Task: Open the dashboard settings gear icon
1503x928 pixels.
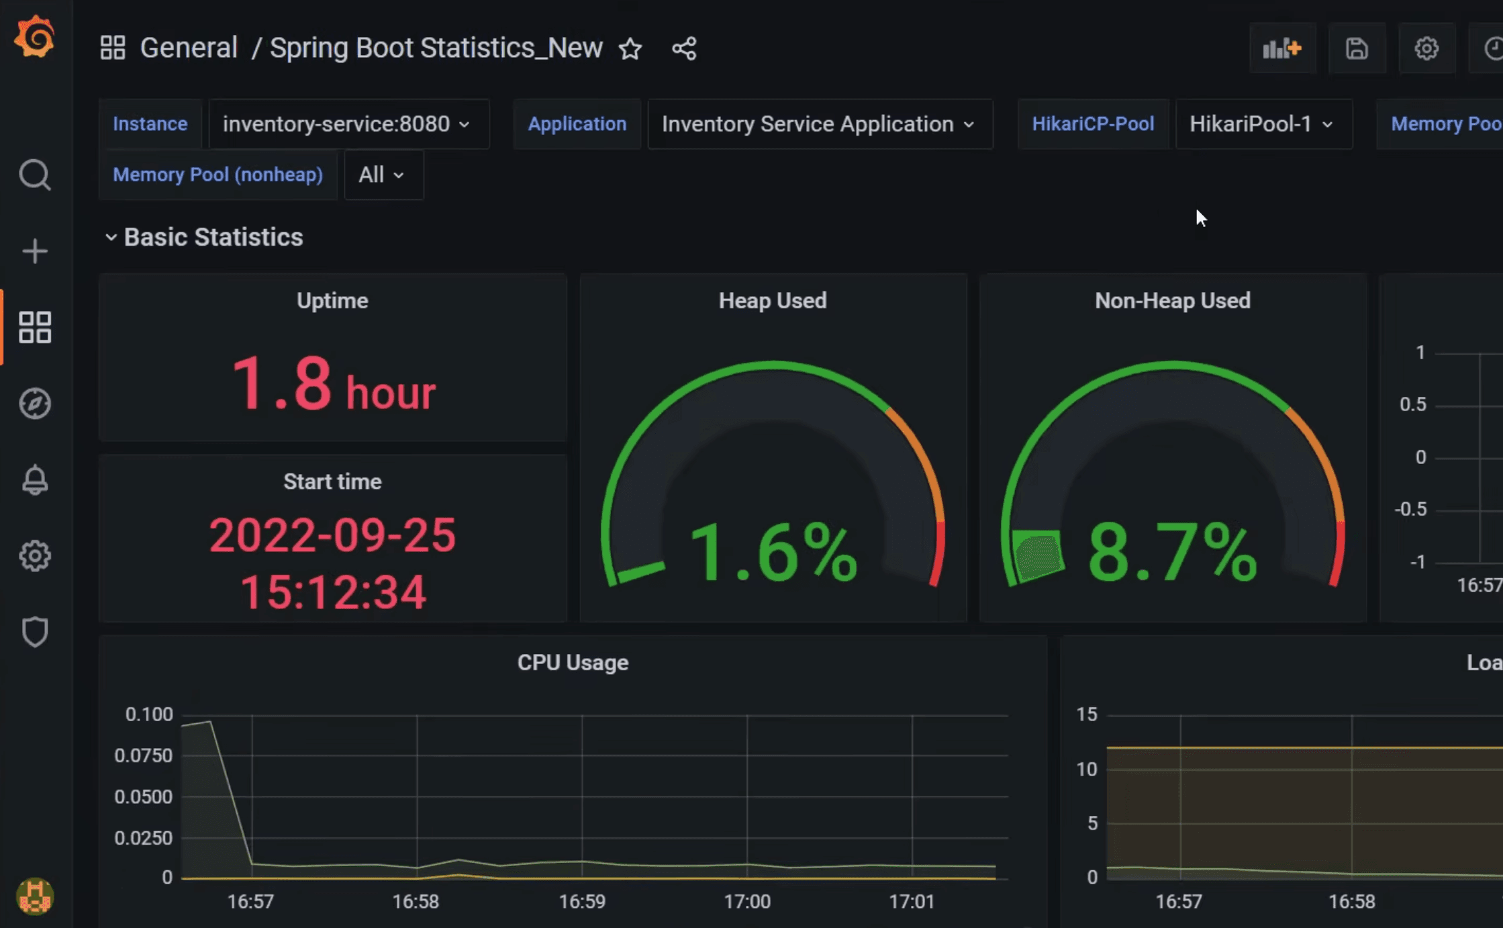Action: click(x=1426, y=48)
